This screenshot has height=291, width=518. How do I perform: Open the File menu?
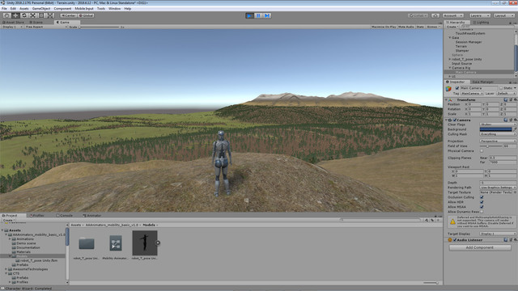pyautogui.click(x=4, y=9)
